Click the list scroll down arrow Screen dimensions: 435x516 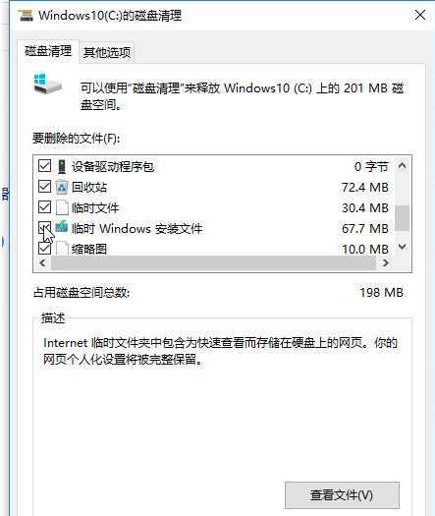[x=402, y=246]
